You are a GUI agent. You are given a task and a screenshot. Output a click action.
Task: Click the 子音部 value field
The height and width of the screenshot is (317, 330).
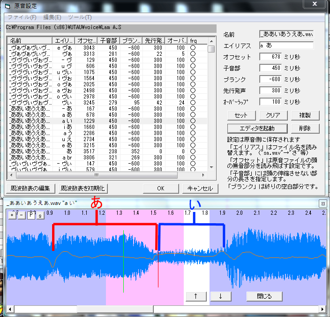[x=270, y=68]
